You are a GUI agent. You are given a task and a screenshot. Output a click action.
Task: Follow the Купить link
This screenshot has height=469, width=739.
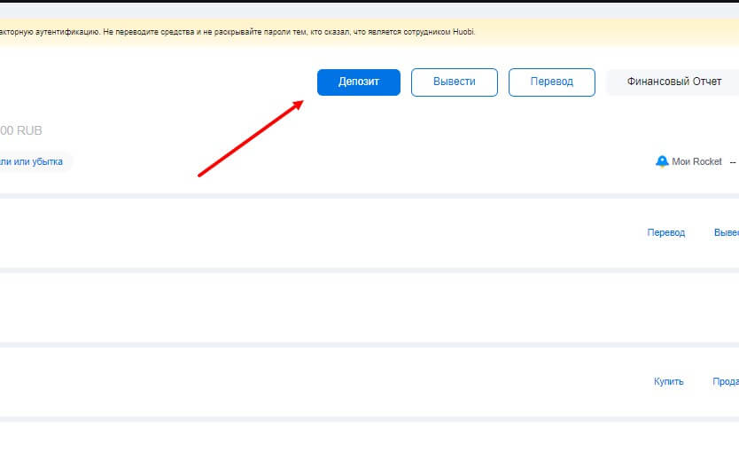click(668, 381)
